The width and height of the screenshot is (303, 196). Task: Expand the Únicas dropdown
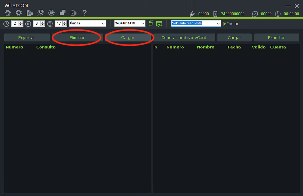tap(87, 23)
